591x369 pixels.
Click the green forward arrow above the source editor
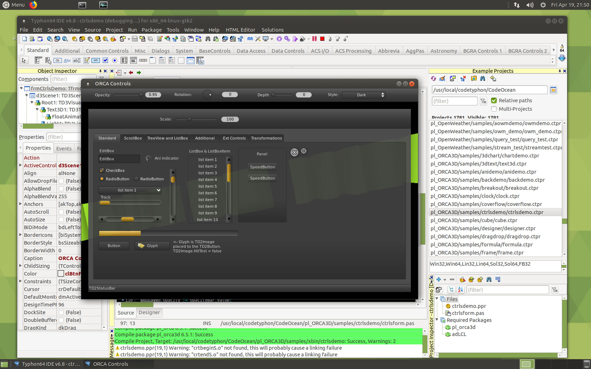coord(139,73)
